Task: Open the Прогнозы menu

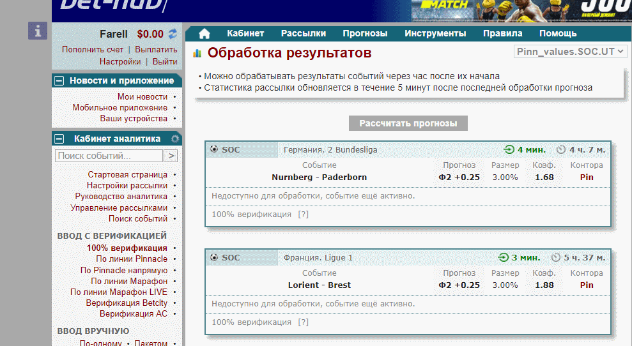Action: click(x=365, y=34)
